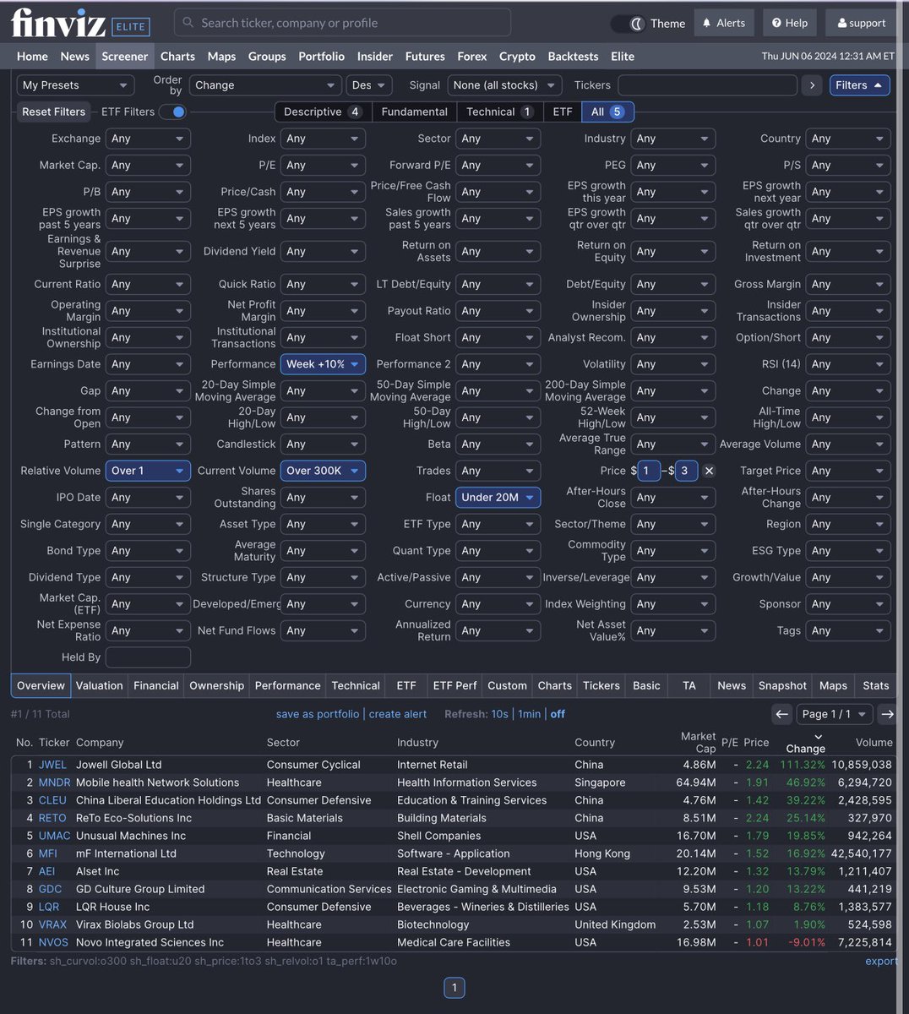Click the Price maximum input field
This screenshot has width=909, height=1014.
pos(686,471)
